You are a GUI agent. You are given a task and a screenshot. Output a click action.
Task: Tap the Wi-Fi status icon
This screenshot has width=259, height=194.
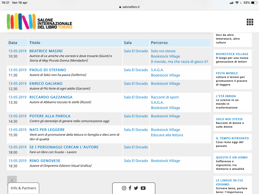(237, 3)
